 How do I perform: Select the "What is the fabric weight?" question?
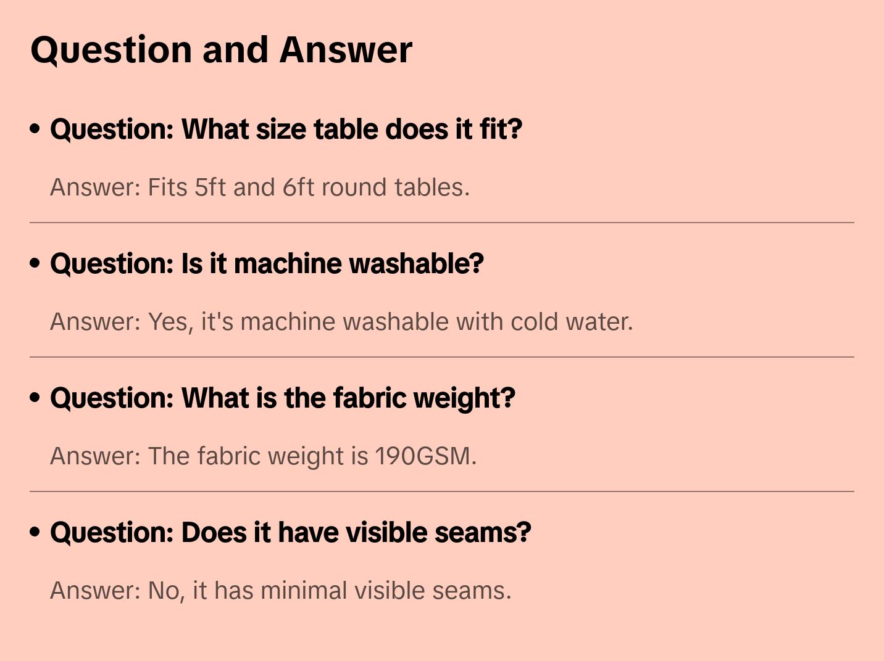pos(283,398)
